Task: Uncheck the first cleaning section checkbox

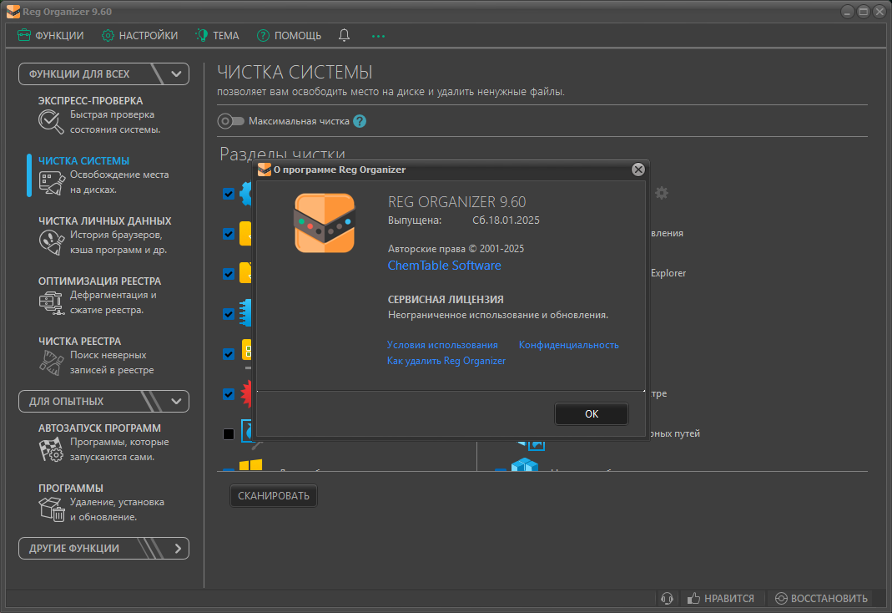Action: pyautogui.click(x=229, y=194)
